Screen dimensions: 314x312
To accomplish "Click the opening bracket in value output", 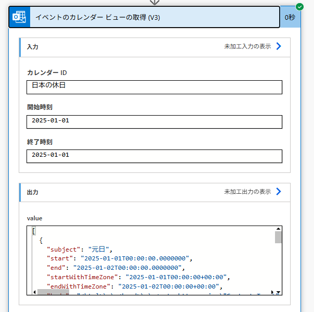I will [x=34, y=231].
